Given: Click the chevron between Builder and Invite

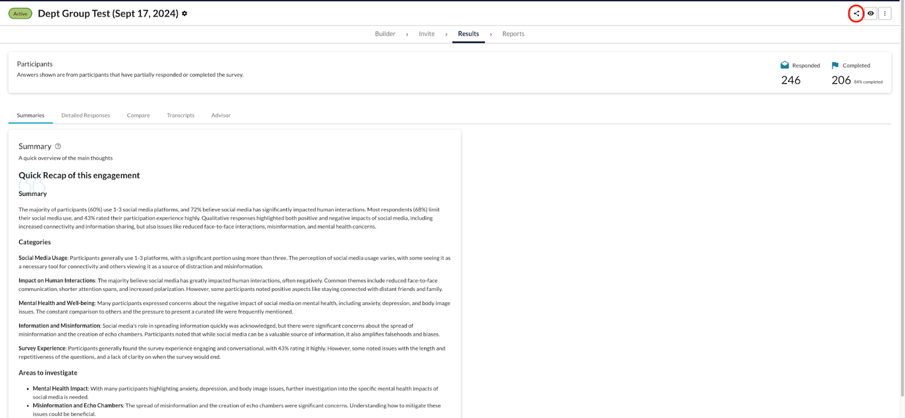Looking at the screenshot, I should [407, 34].
